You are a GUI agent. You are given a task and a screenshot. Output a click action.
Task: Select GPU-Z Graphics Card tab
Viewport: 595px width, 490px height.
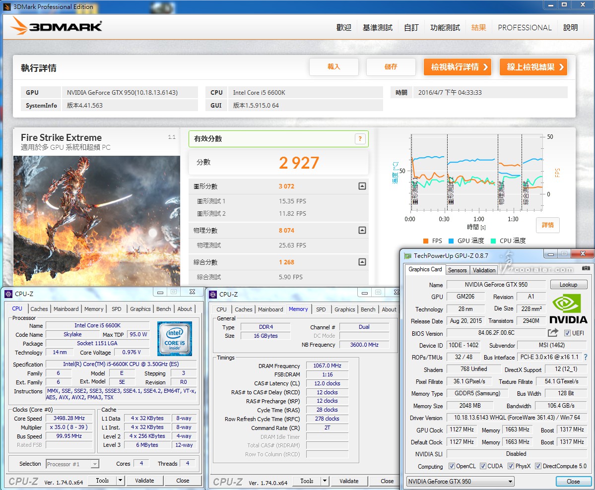pyautogui.click(x=425, y=269)
